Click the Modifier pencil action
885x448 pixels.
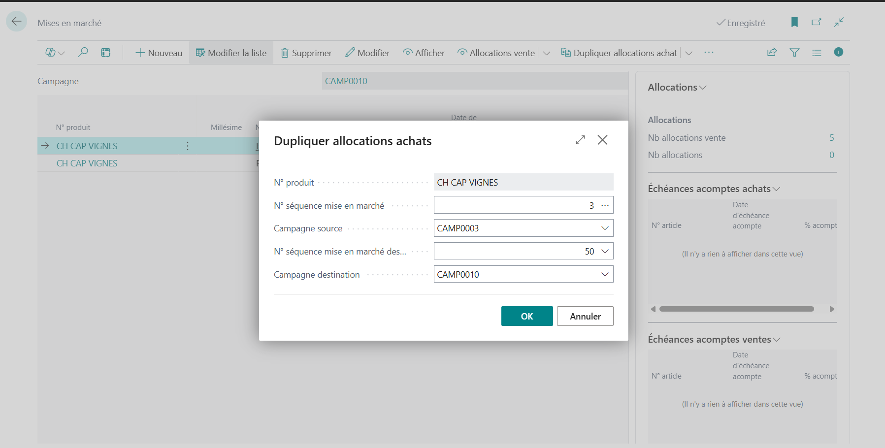point(367,53)
